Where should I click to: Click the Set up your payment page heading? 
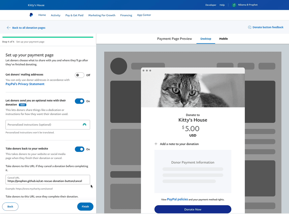coord(29,55)
